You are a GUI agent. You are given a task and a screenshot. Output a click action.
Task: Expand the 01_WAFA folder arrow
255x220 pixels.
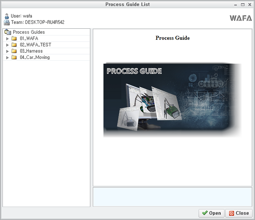(x=7, y=39)
